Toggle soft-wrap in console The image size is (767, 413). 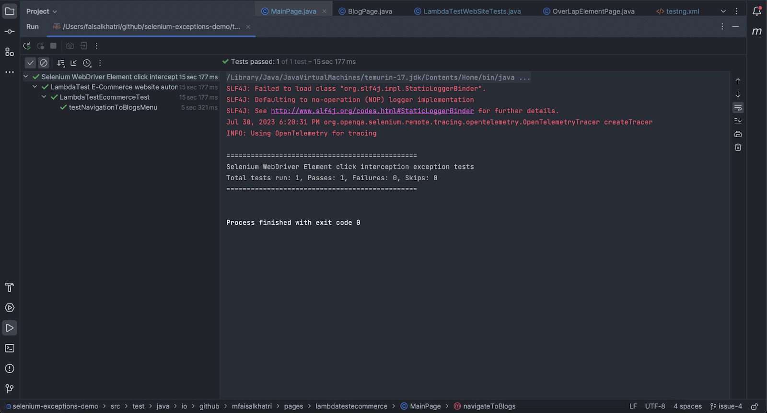tap(738, 108)
